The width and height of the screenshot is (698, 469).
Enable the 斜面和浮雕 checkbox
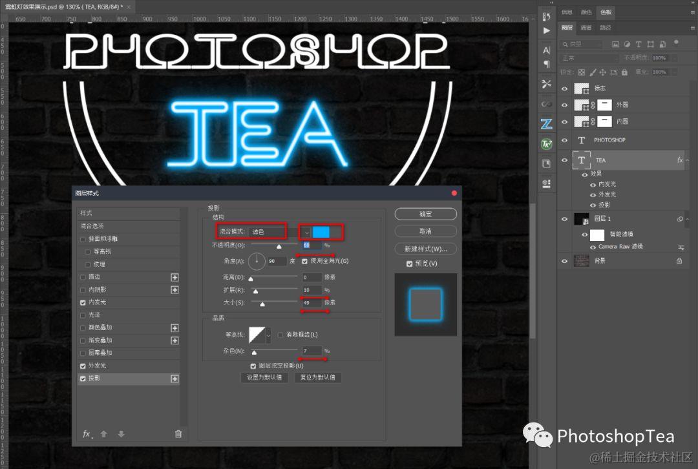click(83, 240)
